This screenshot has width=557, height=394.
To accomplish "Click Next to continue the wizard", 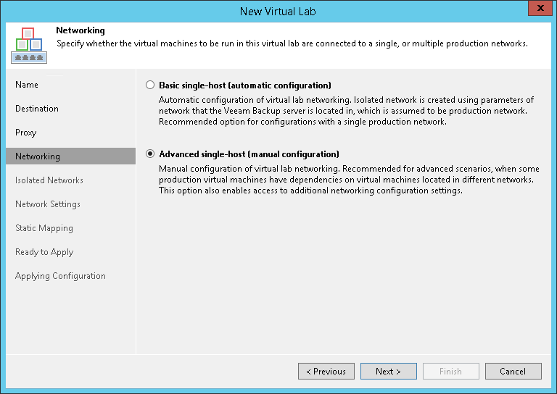I will 389,372.
